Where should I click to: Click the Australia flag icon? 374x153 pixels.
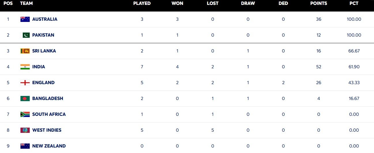(25, 19)
